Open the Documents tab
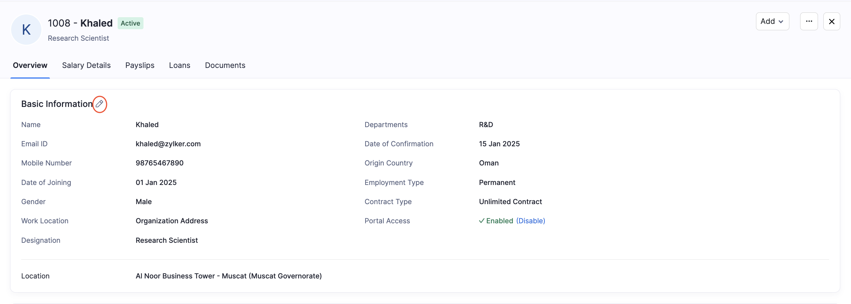This screenshot has height=304, width=851. click(225, 65)
